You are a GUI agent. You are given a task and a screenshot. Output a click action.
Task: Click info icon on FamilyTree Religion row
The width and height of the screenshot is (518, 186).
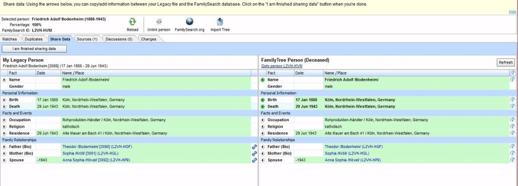pos(513,126)
